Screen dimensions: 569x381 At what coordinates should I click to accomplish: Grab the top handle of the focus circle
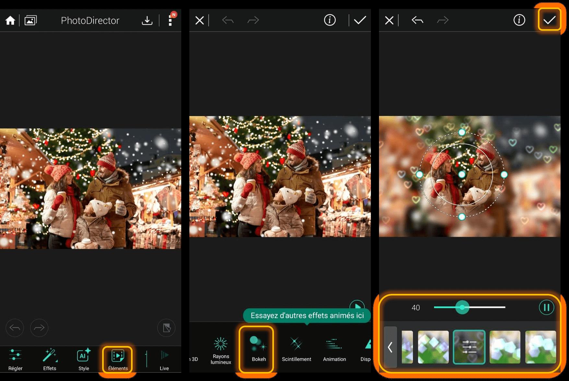(x=462, y=132)
